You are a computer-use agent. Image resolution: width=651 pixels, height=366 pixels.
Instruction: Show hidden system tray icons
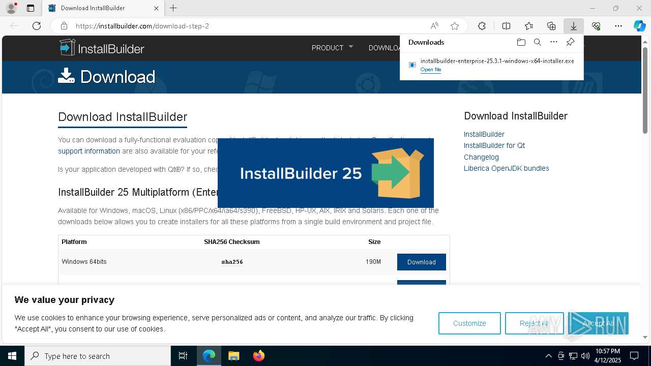click(x=548, y=356)
